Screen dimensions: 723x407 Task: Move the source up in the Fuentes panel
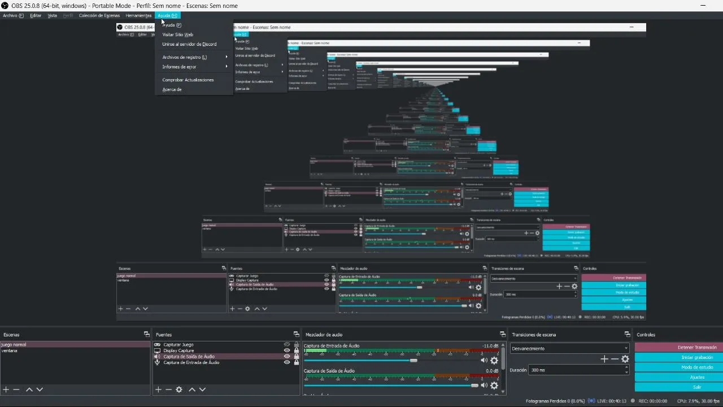click(192, 389)
